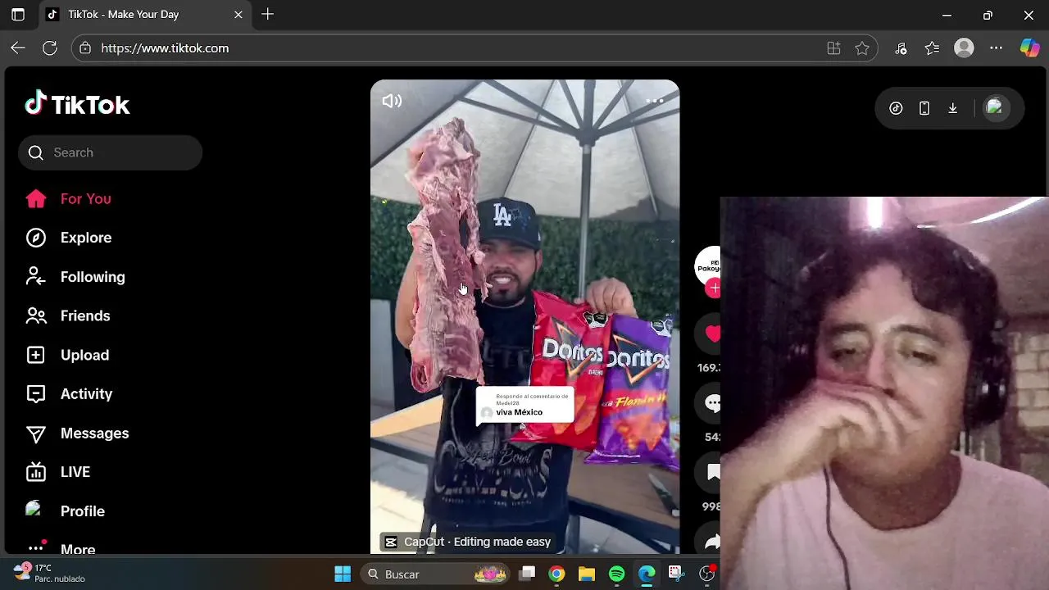Viewport: 1049px width, 590px height.
Task: Click the 'viva México' comment reply sticker
Action: 524,406
